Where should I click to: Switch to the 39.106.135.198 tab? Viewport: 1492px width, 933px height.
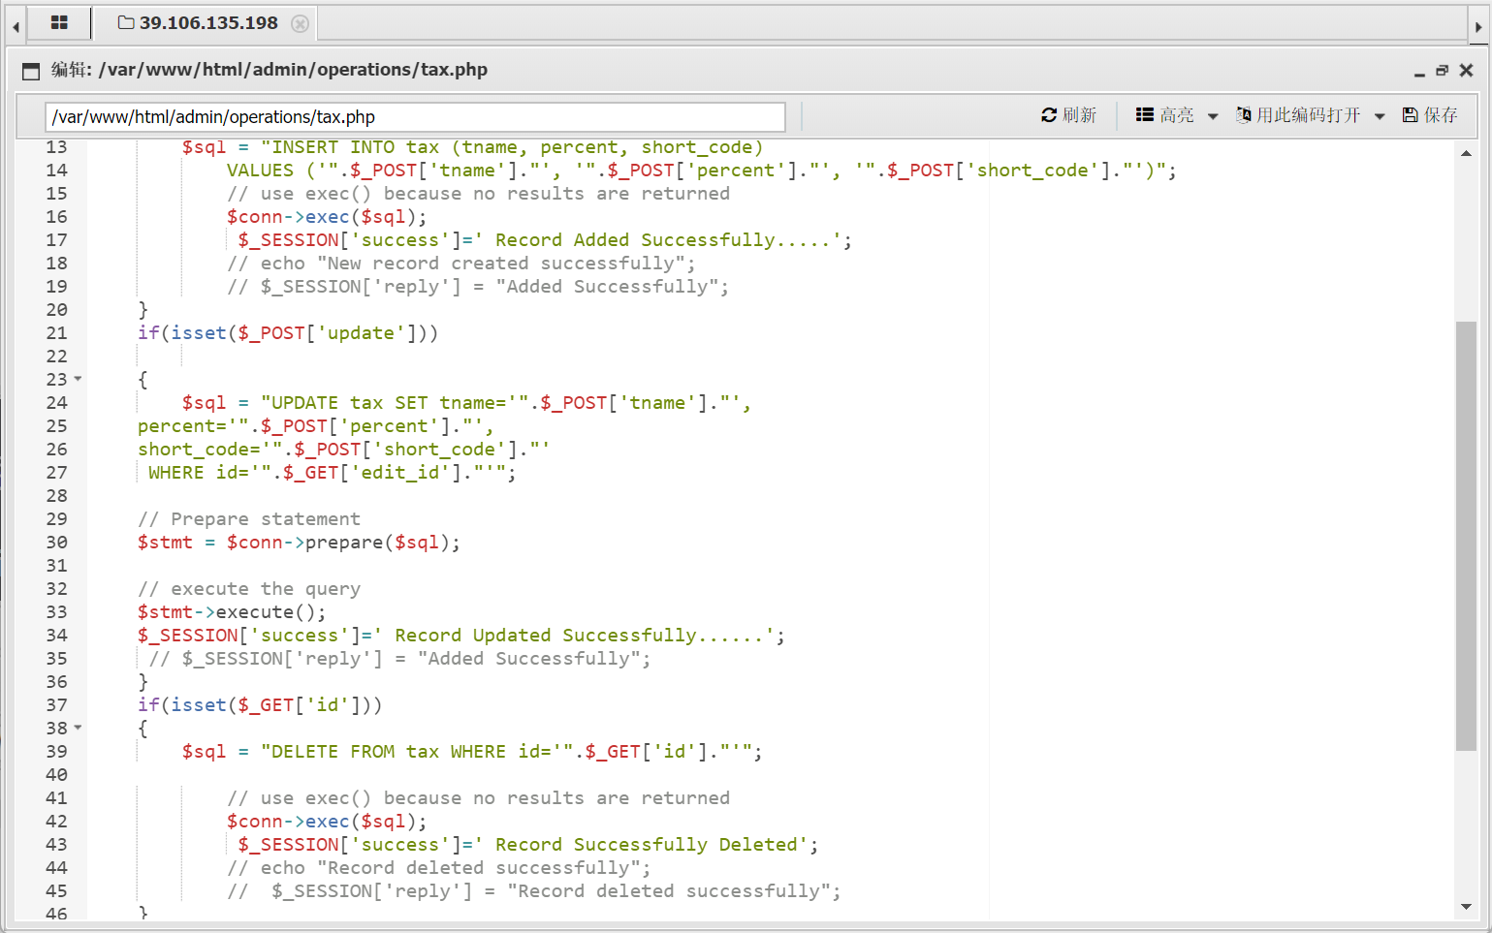pyautogui.click(x=198, y=23)
